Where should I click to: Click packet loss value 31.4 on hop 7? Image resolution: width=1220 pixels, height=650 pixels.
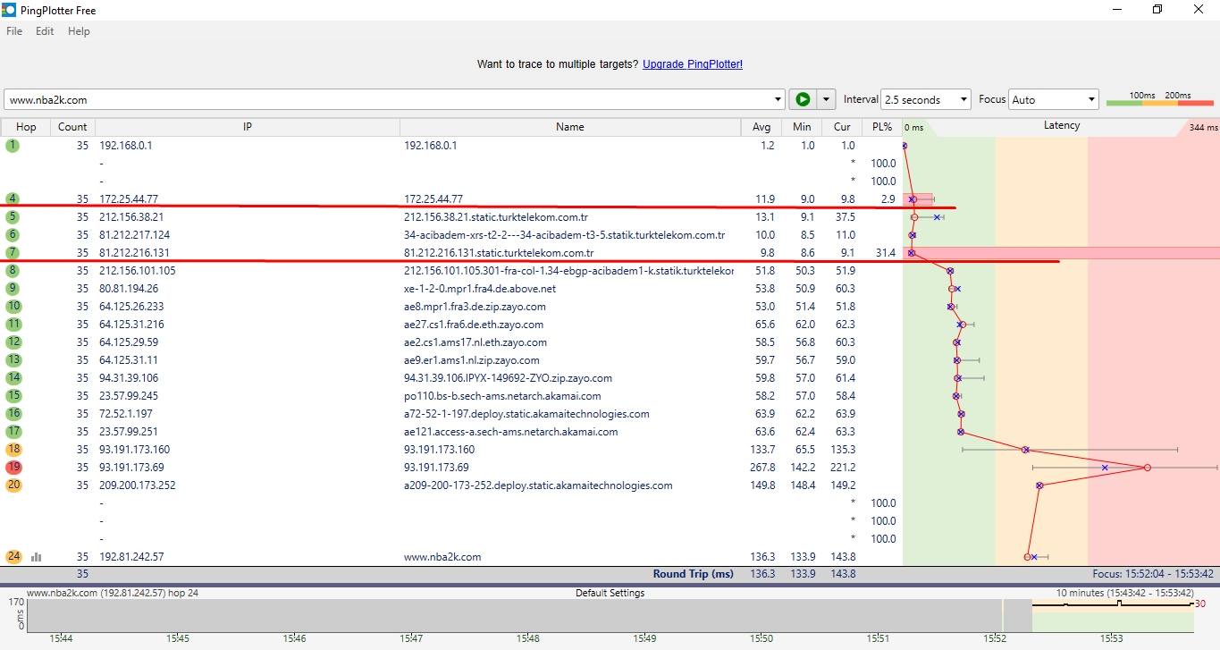pyautogui.click(x=886, y=253)
